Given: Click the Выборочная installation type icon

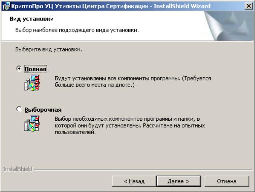Looking at the screenshot, I should coord(32,123).
